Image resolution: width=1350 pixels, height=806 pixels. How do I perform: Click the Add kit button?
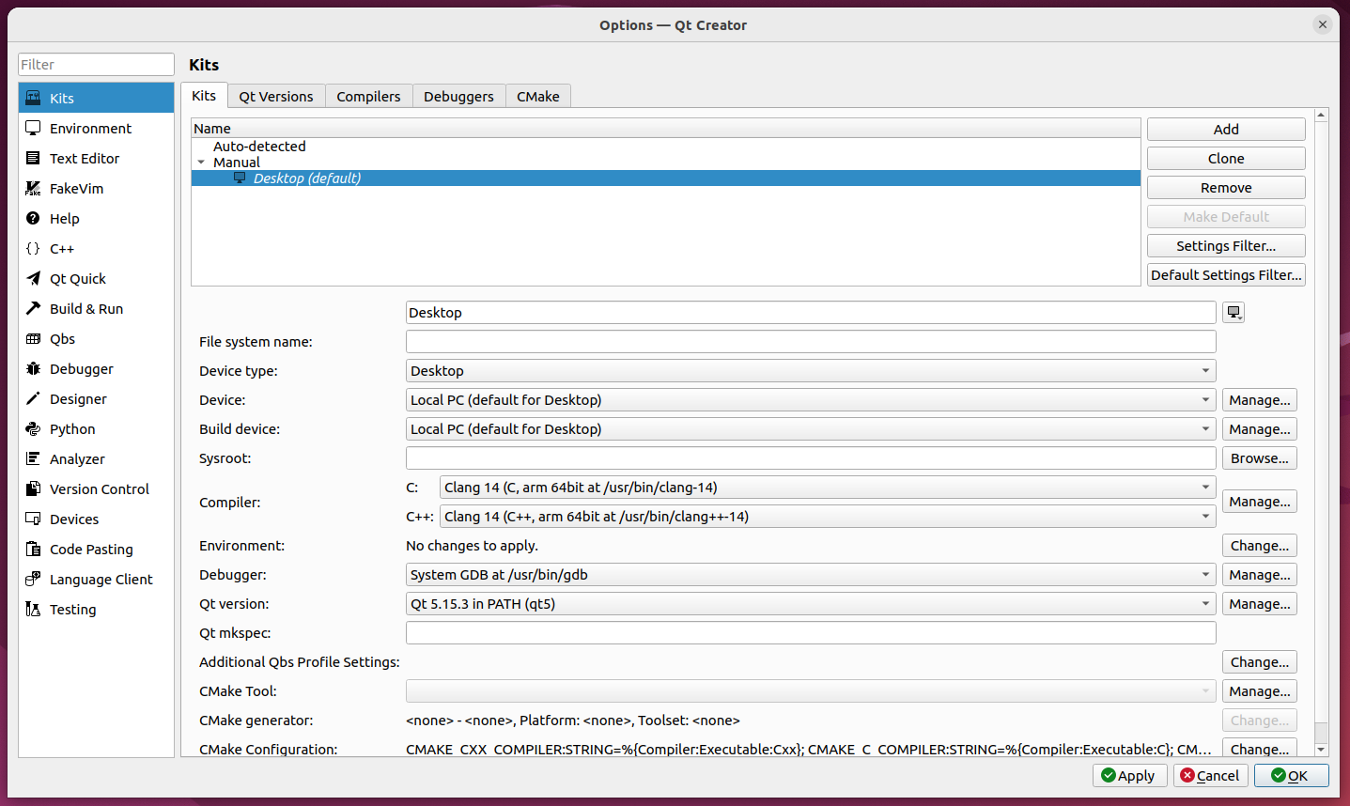click(1226, 130)
